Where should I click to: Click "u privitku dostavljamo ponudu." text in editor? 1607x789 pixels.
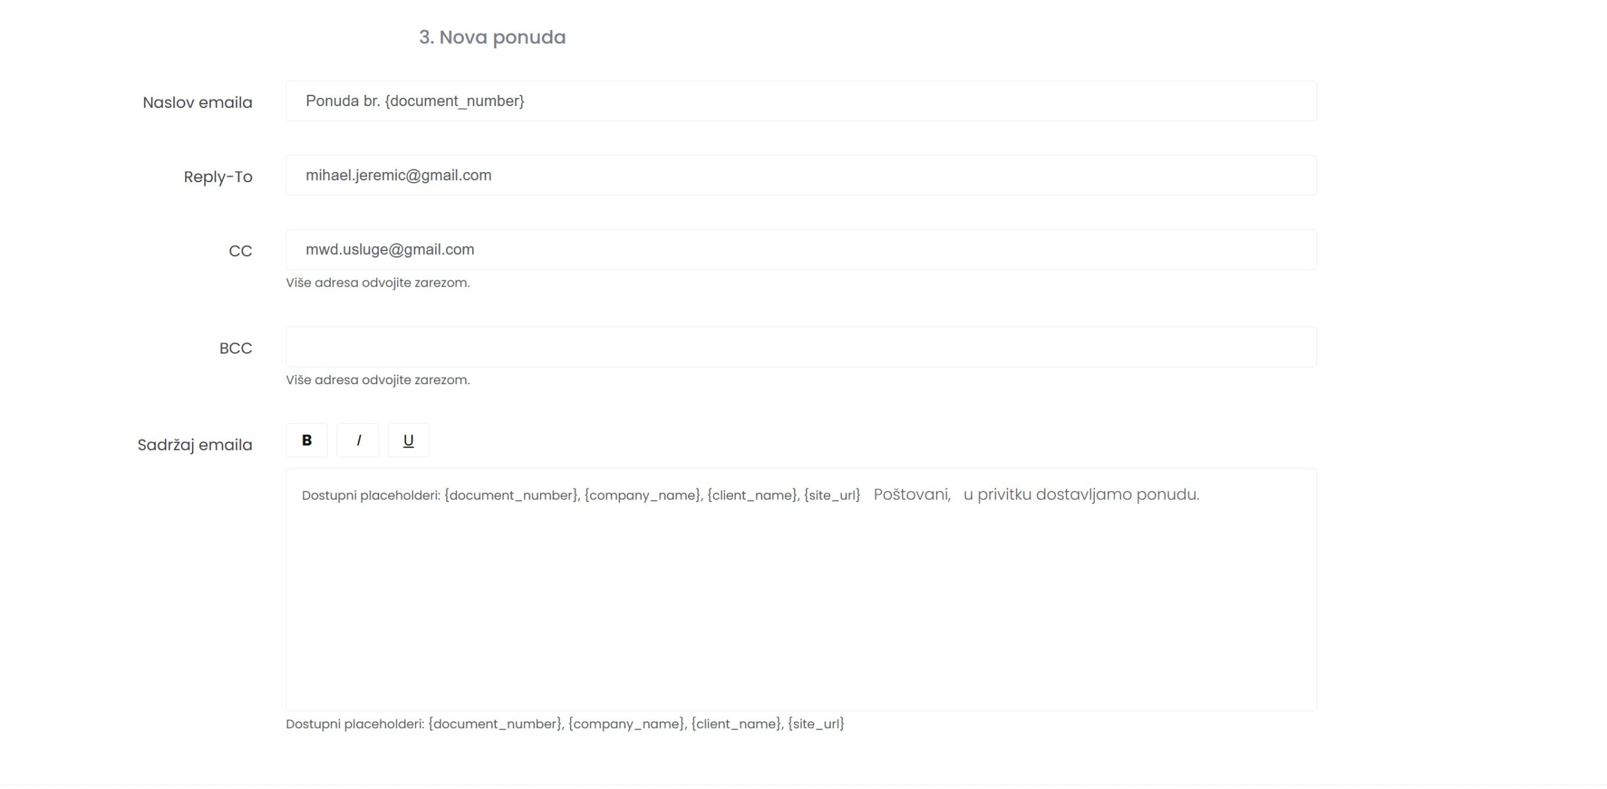tap(1081, 495)
